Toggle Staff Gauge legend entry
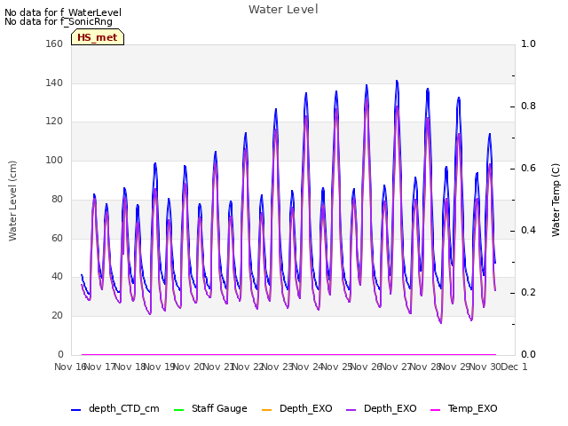This screenshot has height=426, width=568. click(x=210, y=408)
